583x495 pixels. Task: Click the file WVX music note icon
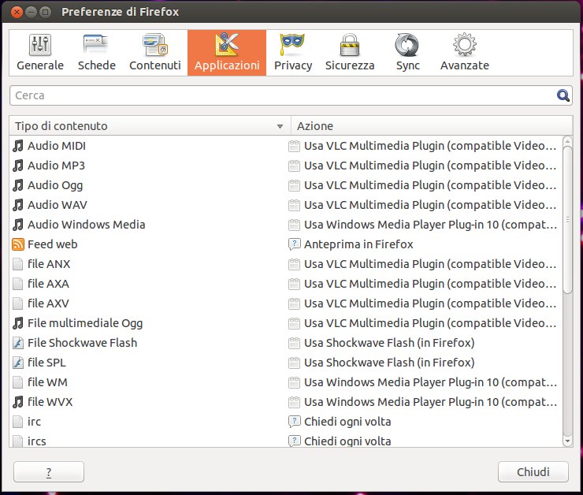click(18, 402)
